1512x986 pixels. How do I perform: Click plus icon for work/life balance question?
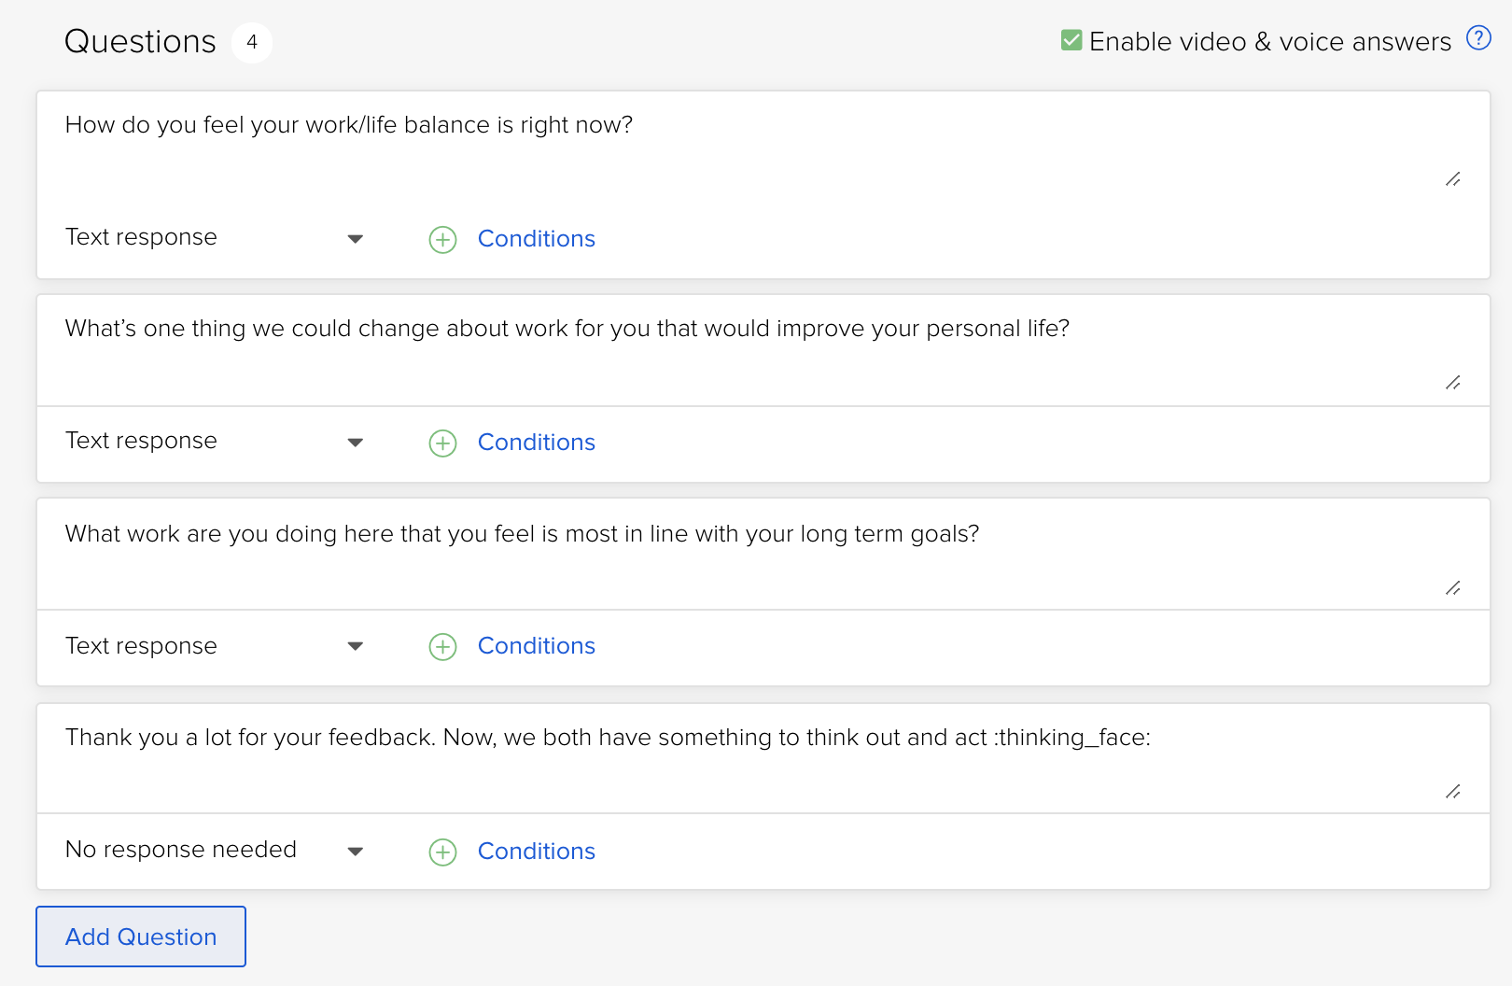(x=442, y=240)
